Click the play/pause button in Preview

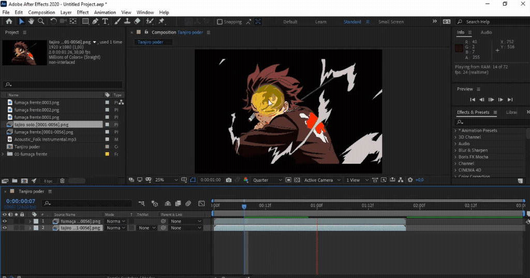click(491, 100)
